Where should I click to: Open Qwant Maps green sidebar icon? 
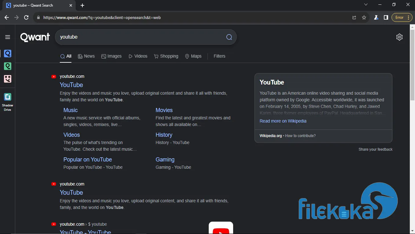[8, 66]
